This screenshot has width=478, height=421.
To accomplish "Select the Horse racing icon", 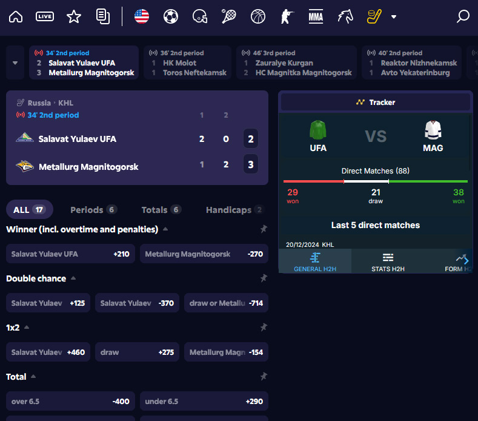I will tap(345, 16).
